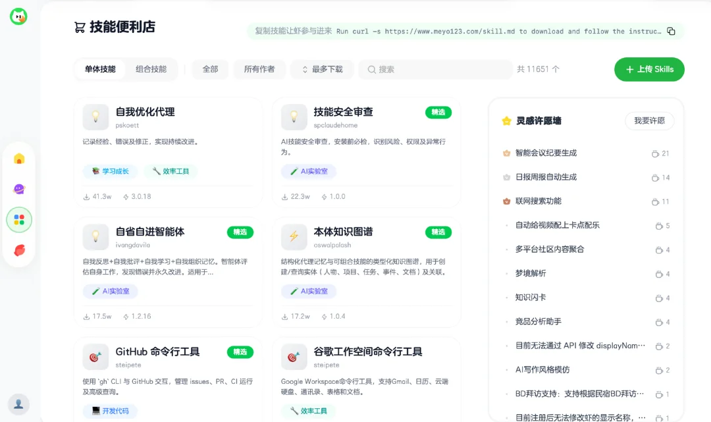Viewport: 711px width, 422px height.
Task: Open the 本体知识图谱 skill title
Action: 343,232
